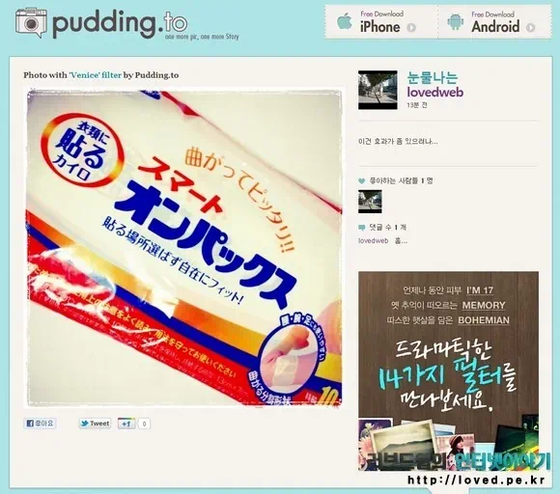560x494 pixels.
Task: Click the lovedweb profile avatar thumbnail
Action: coord(378,90)
